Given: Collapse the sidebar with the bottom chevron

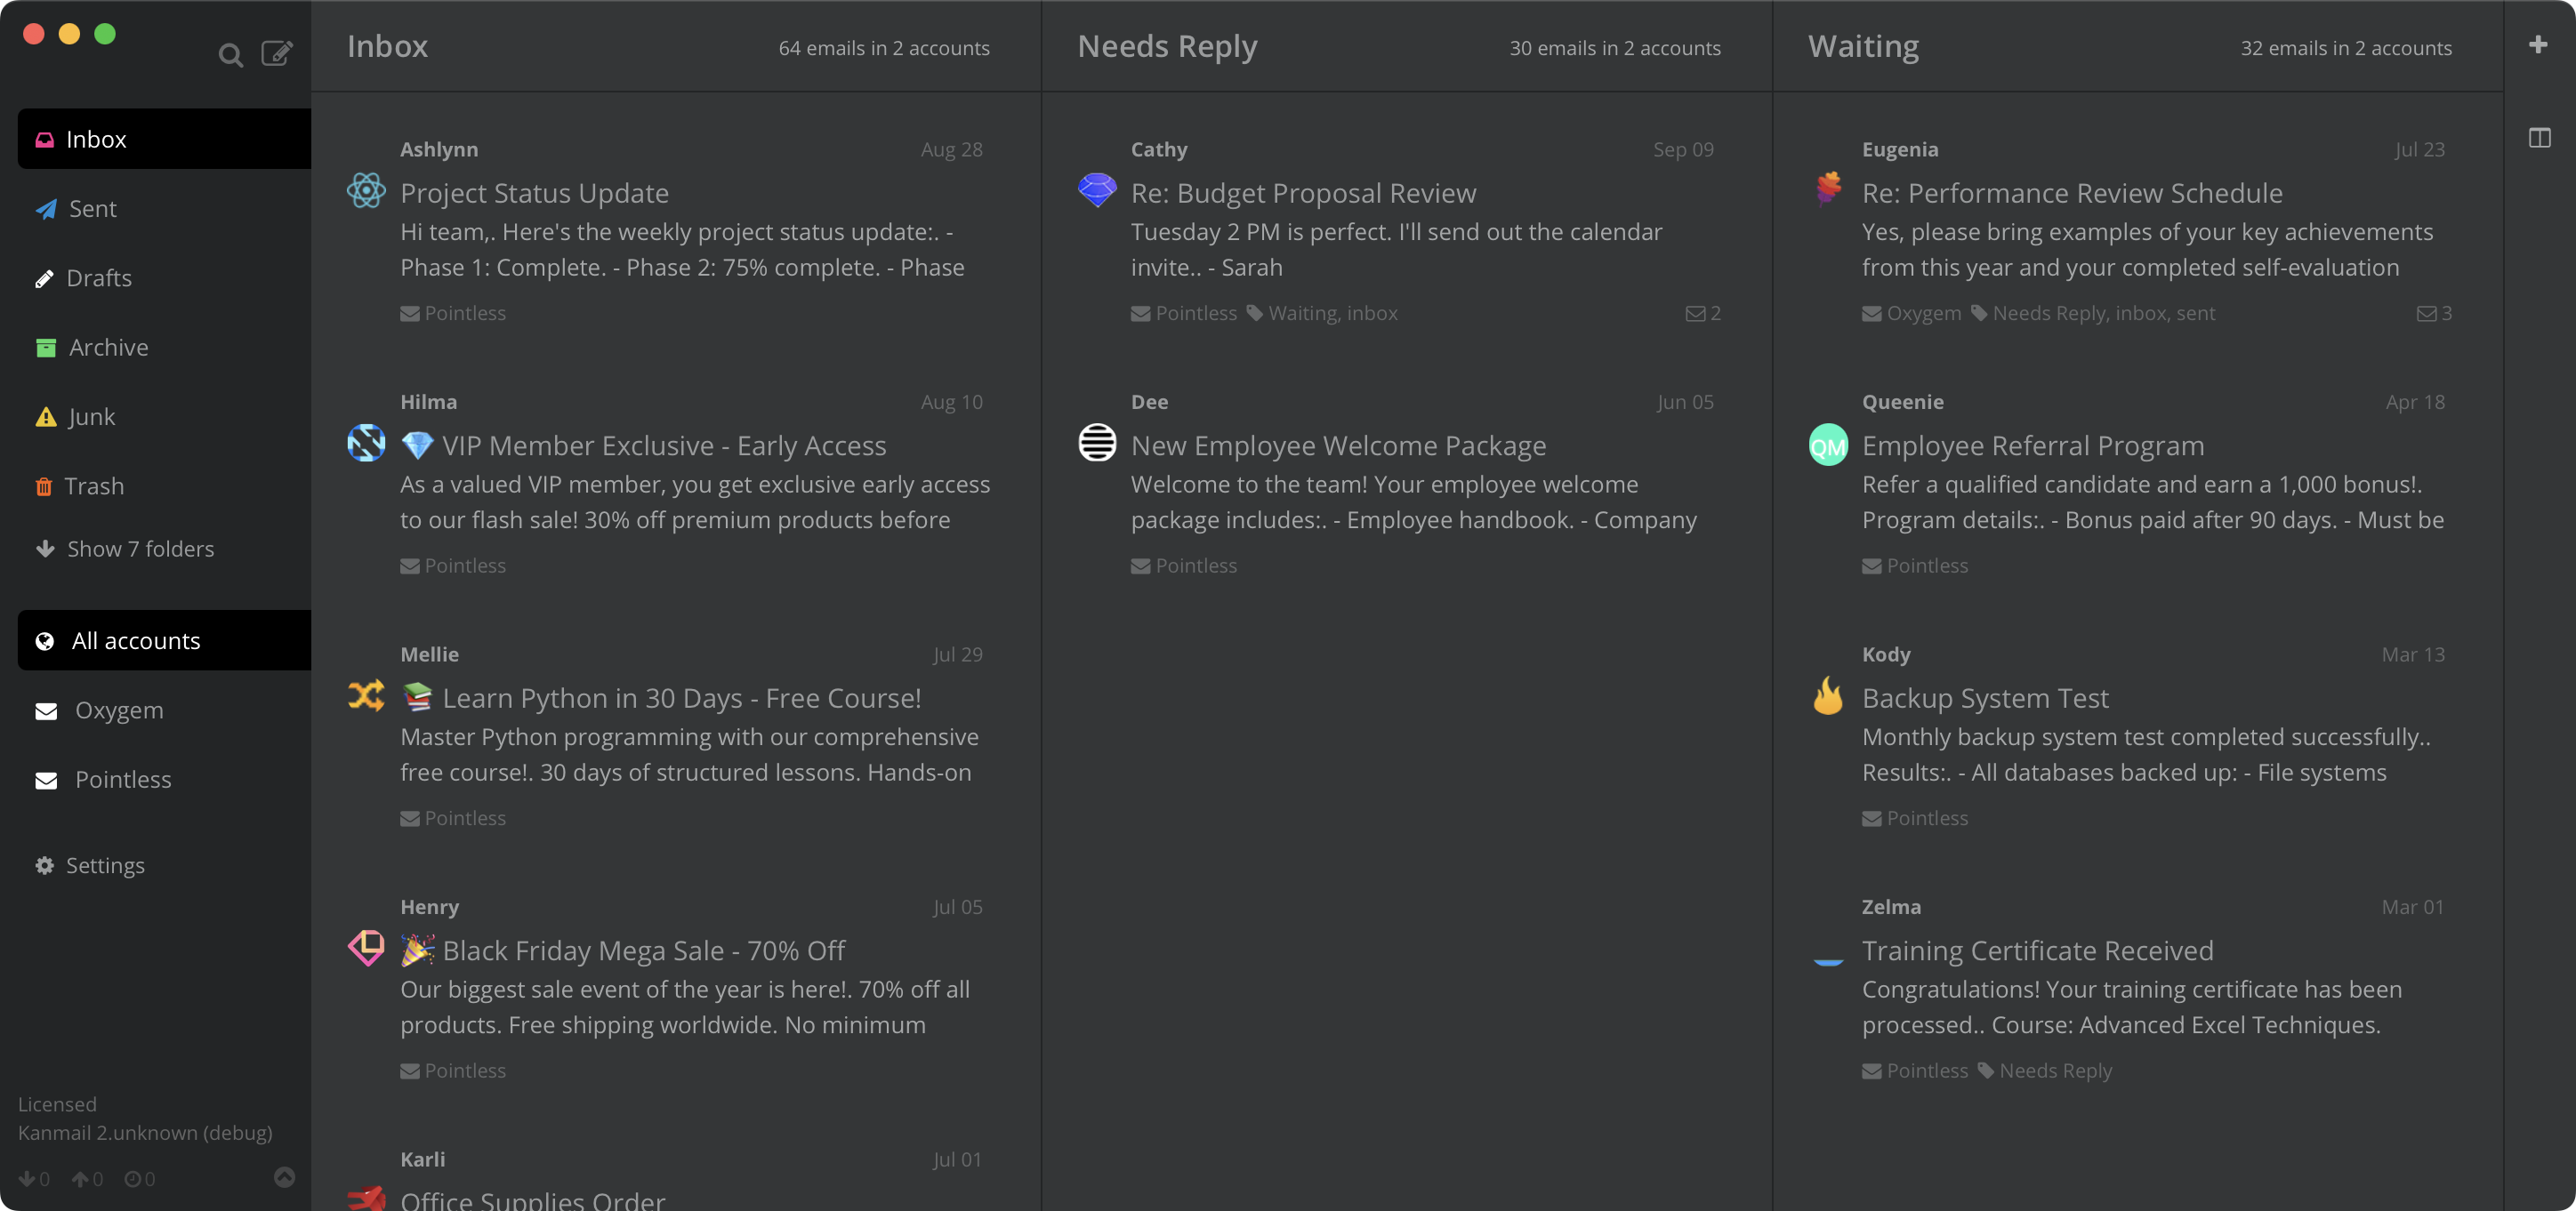Looking at the screenshot, I should pos(285,1177).
